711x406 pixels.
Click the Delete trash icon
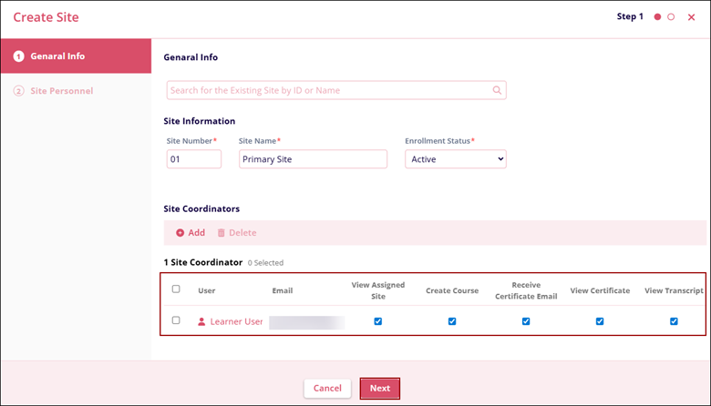click(221, 233)
